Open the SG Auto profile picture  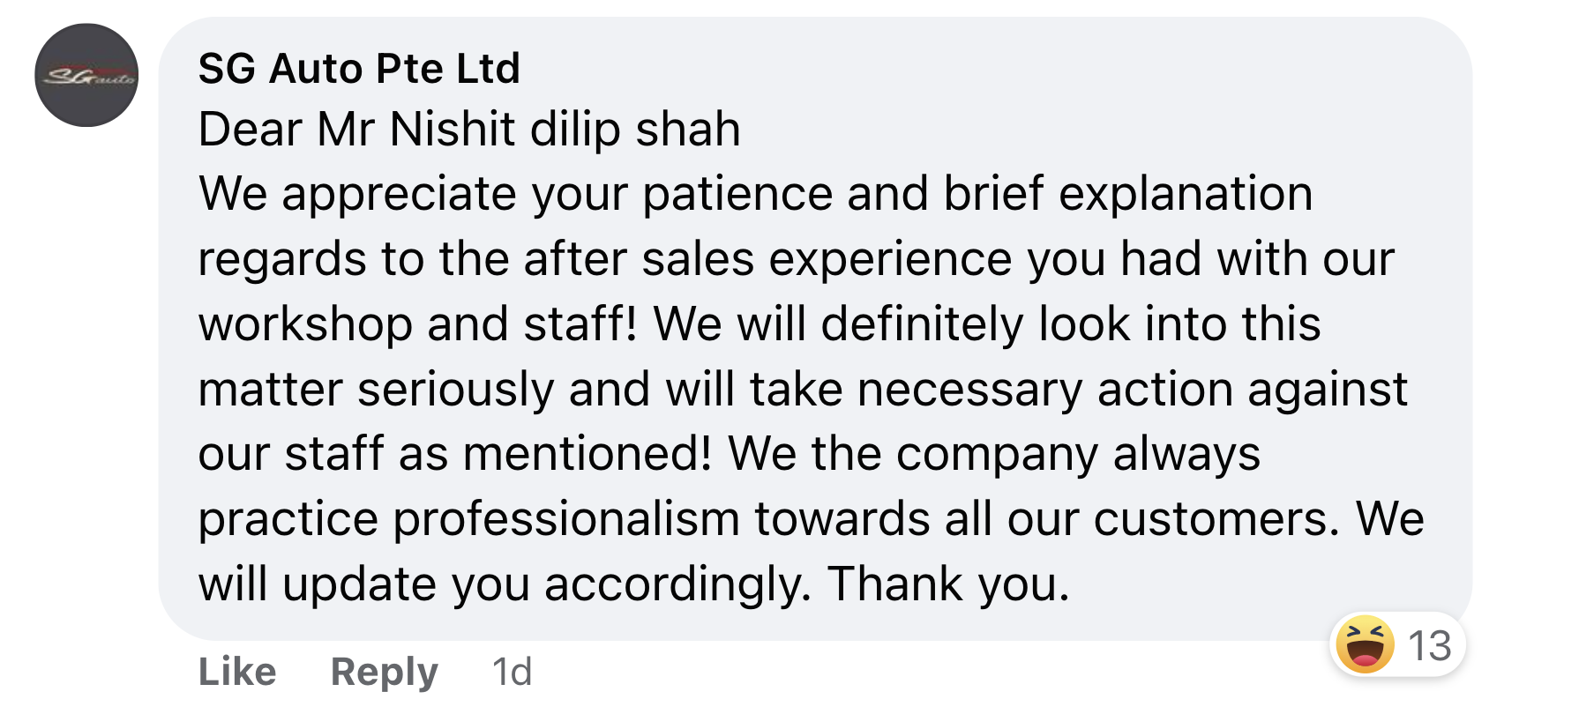point(86,75)
